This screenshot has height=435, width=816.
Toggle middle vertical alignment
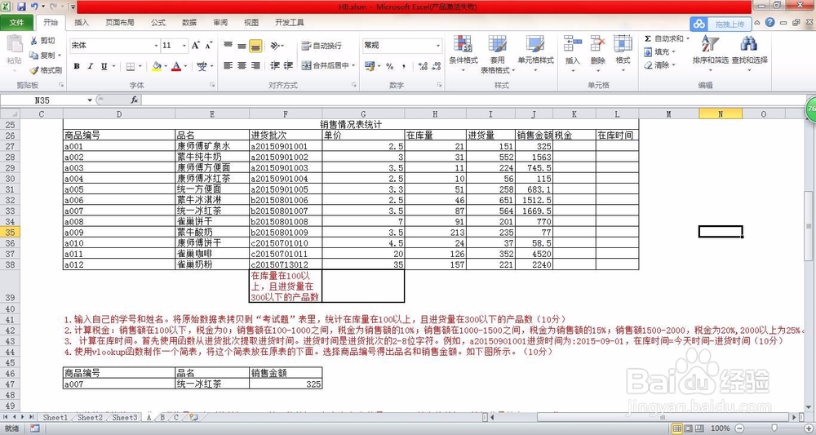tap(242, 45)
